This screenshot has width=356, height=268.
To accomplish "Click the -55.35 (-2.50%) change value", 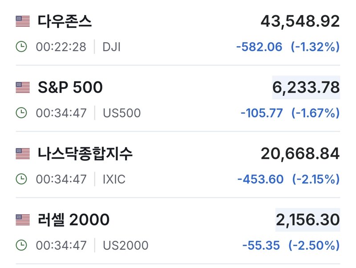I will (291, 245).
